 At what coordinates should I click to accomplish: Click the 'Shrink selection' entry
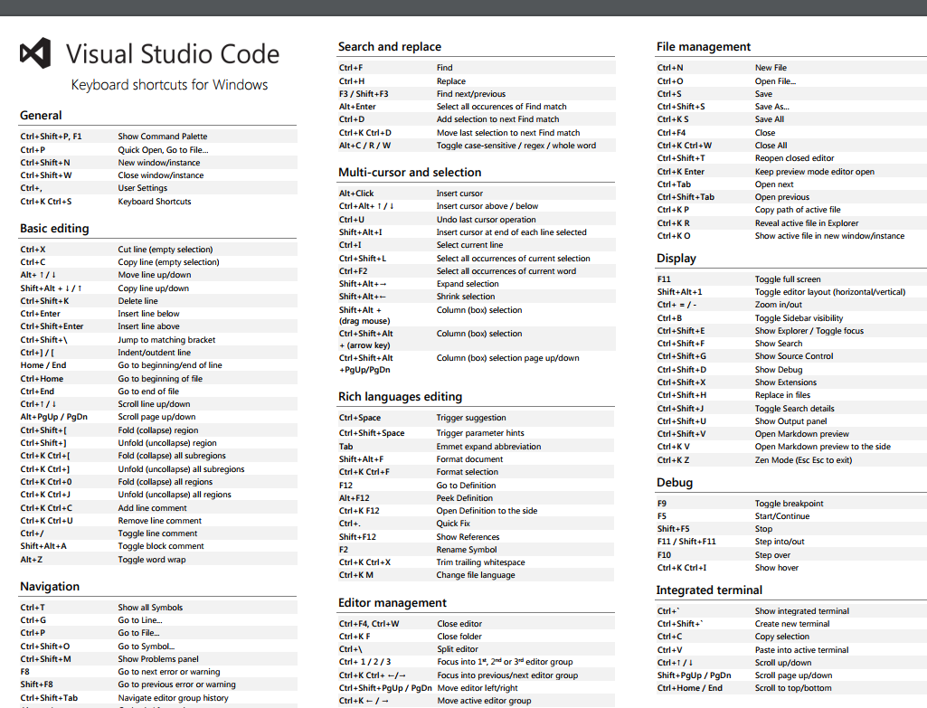[x=466, y=297]
